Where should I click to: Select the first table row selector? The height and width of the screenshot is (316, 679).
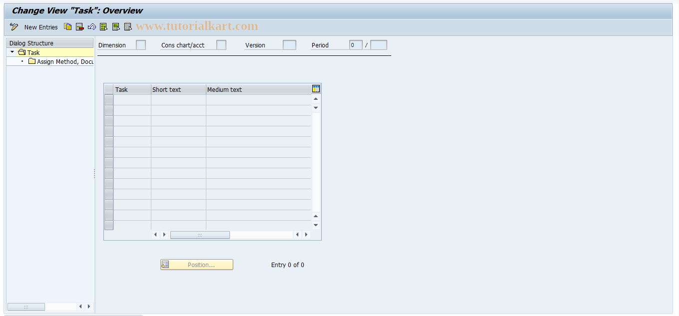pos(109,100)
